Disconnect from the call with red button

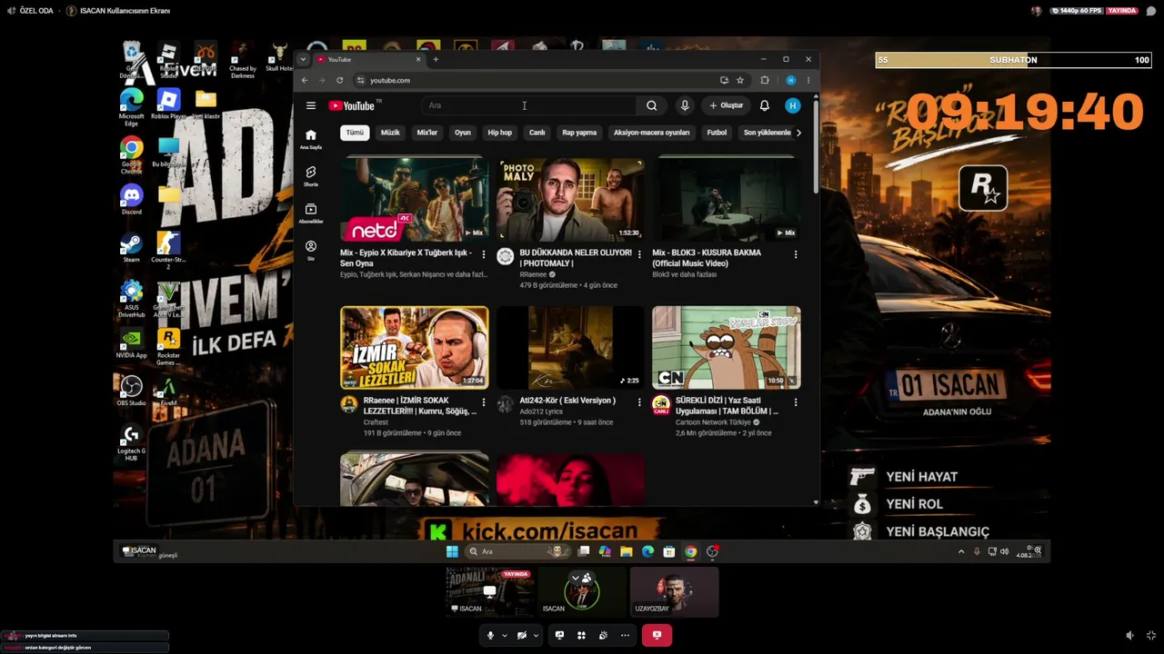[657, 636]
